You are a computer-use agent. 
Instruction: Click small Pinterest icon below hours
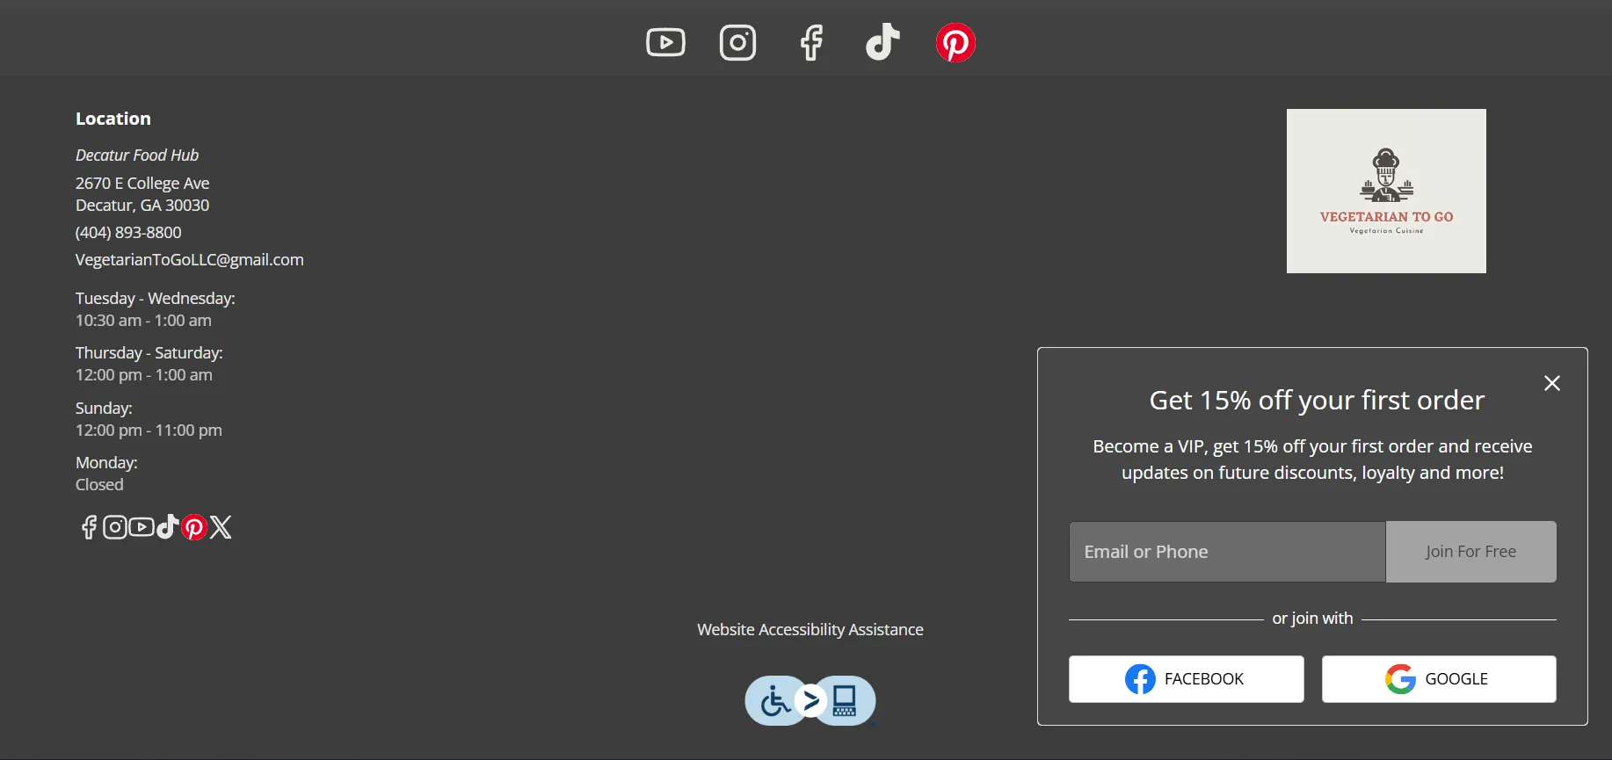click(x=194, y=527)
